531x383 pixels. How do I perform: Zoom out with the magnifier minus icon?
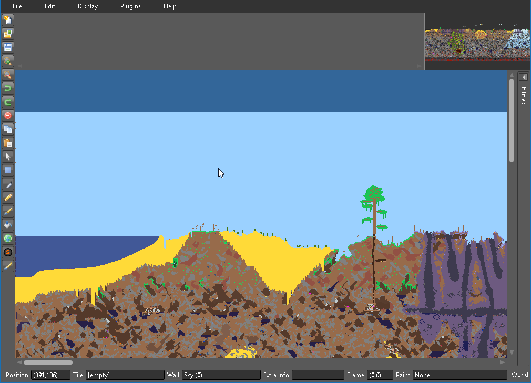click(8, 75)
